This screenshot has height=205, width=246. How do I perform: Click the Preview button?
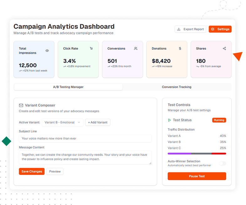point(55,171)
